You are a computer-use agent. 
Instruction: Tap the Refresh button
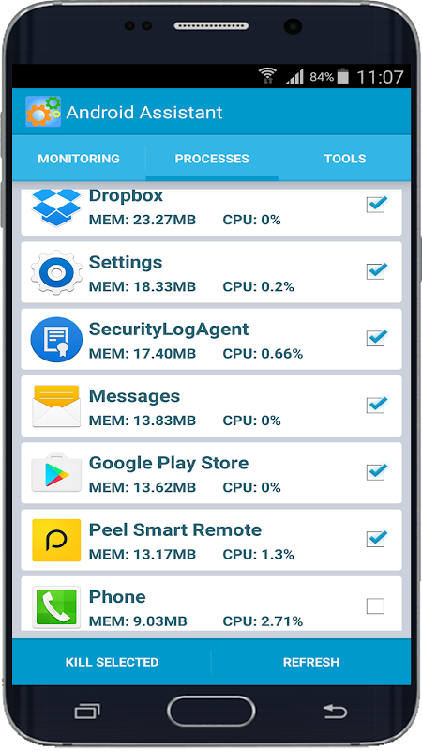click(x=311, y=662)
